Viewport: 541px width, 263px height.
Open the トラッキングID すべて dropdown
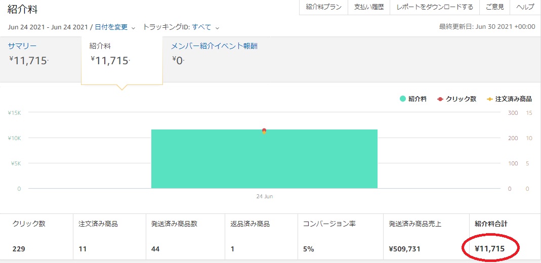[x=205, y=27]
